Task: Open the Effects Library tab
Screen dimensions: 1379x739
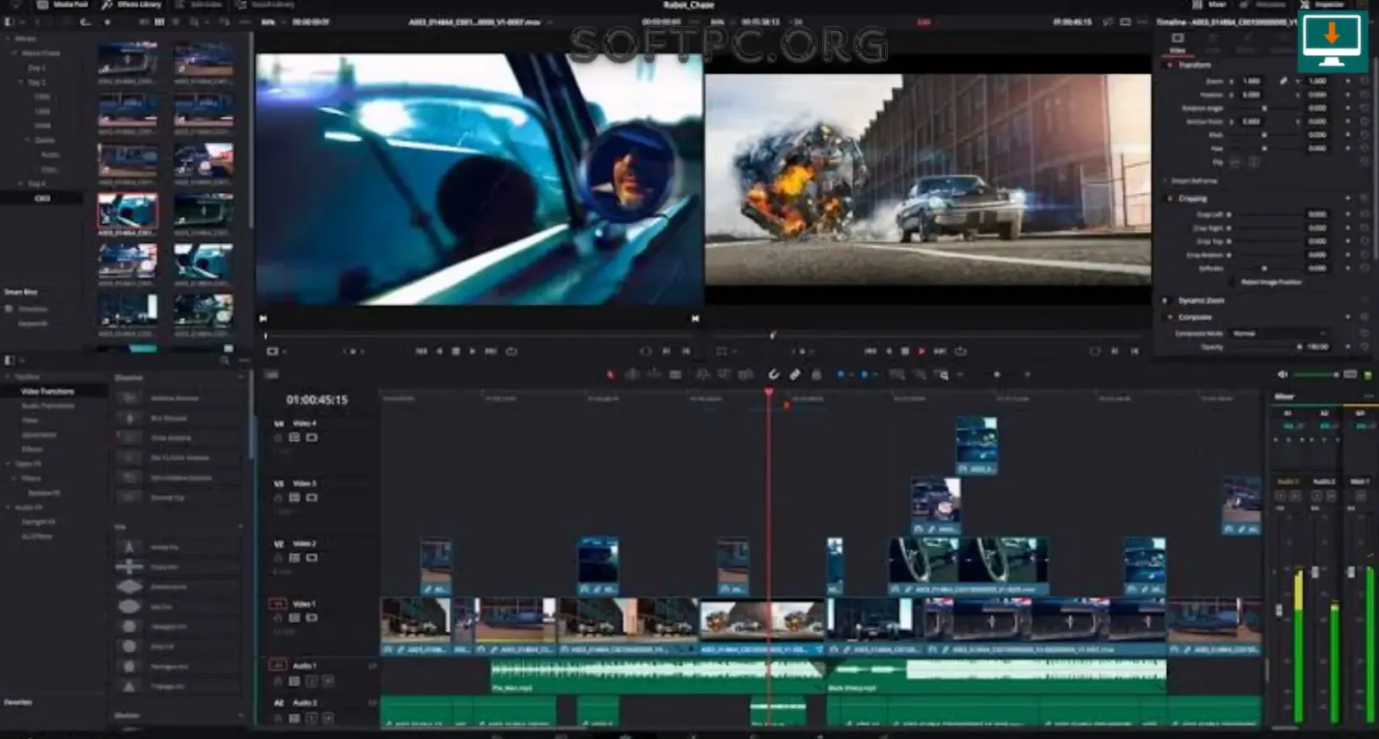Action: [132, 5]
